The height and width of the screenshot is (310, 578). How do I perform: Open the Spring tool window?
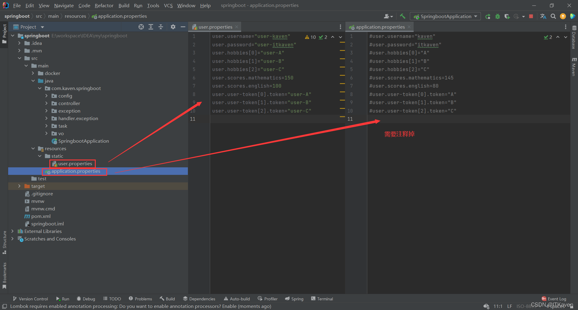coord(294,299)
